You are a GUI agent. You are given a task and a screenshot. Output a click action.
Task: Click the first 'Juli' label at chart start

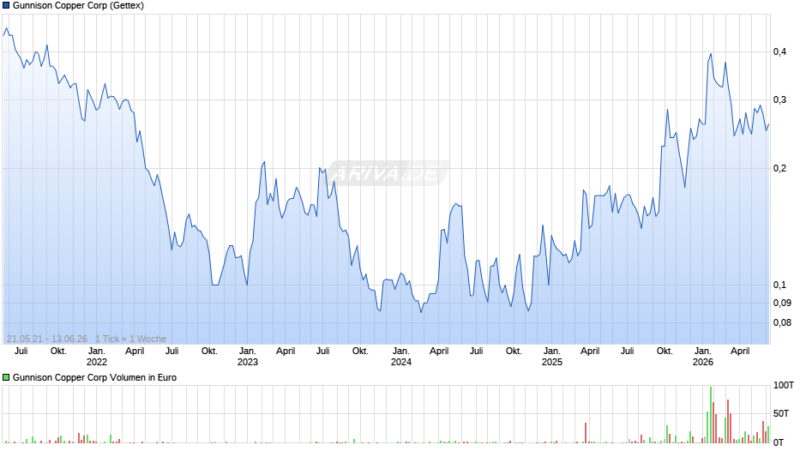point(21,351)
